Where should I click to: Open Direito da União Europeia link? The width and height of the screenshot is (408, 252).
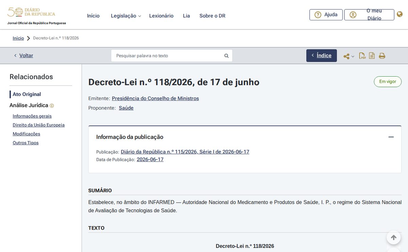point(38,125)
